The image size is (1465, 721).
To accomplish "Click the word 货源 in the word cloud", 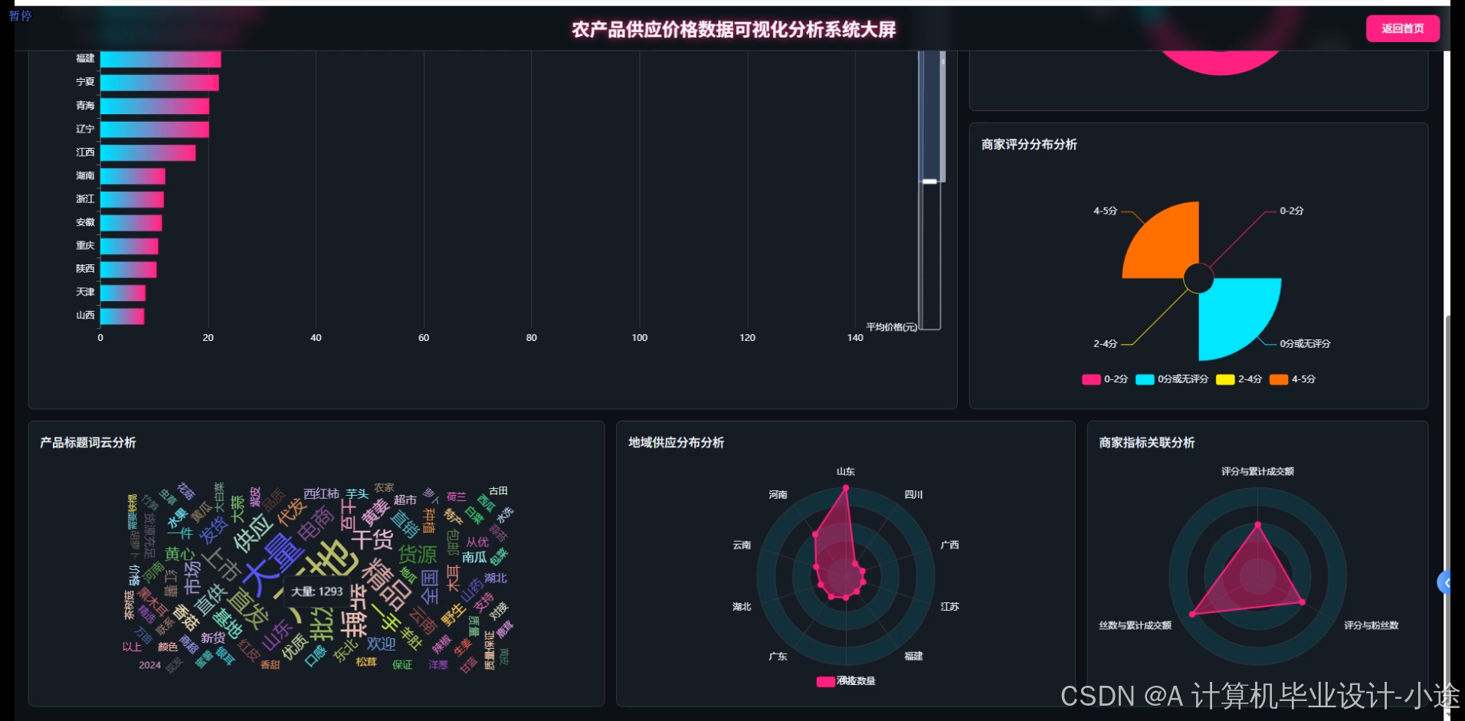I will click(x=417, y=554).
